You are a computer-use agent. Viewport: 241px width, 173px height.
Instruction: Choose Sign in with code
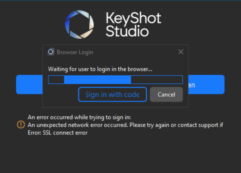112,95
